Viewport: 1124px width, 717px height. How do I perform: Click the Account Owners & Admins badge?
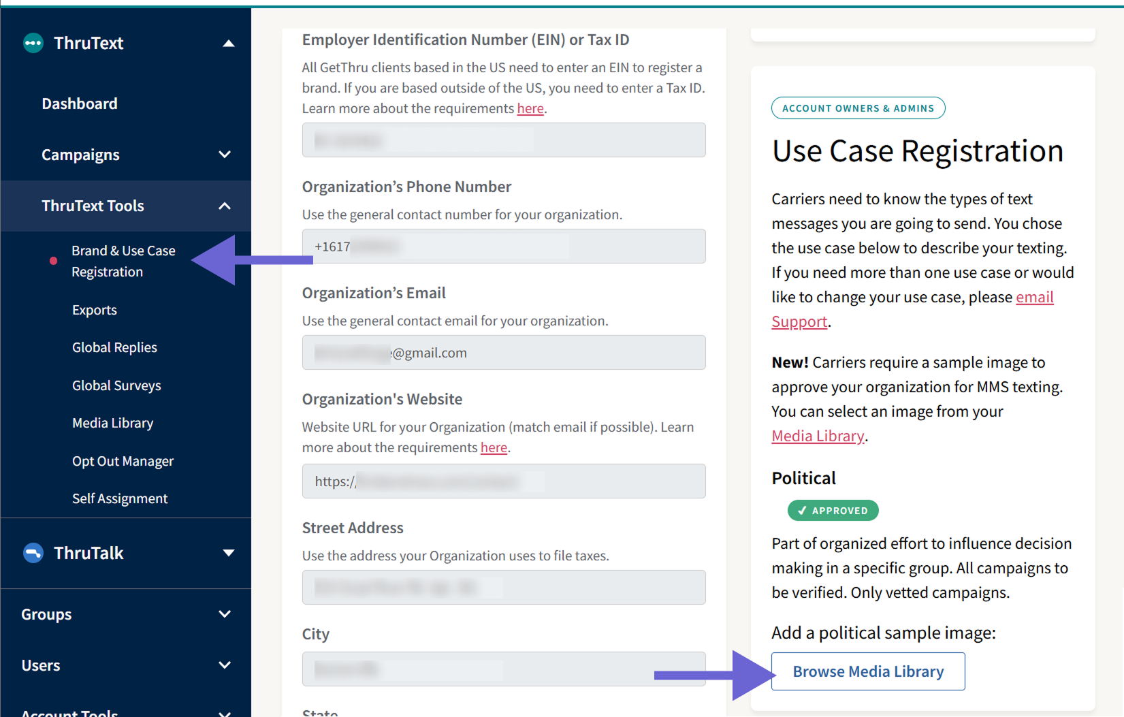point(858,108)
